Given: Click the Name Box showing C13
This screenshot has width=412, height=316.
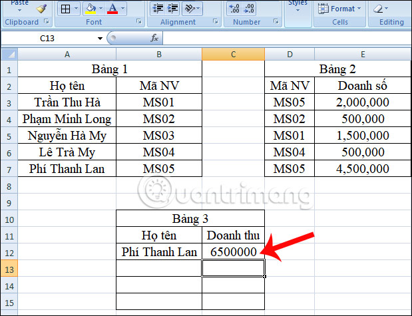Looking at the screenshot, I should (47, 39).
